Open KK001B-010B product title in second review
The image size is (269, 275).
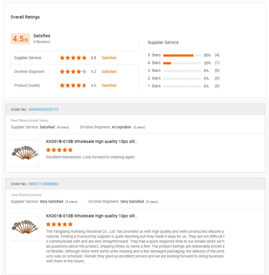[91, 216]
